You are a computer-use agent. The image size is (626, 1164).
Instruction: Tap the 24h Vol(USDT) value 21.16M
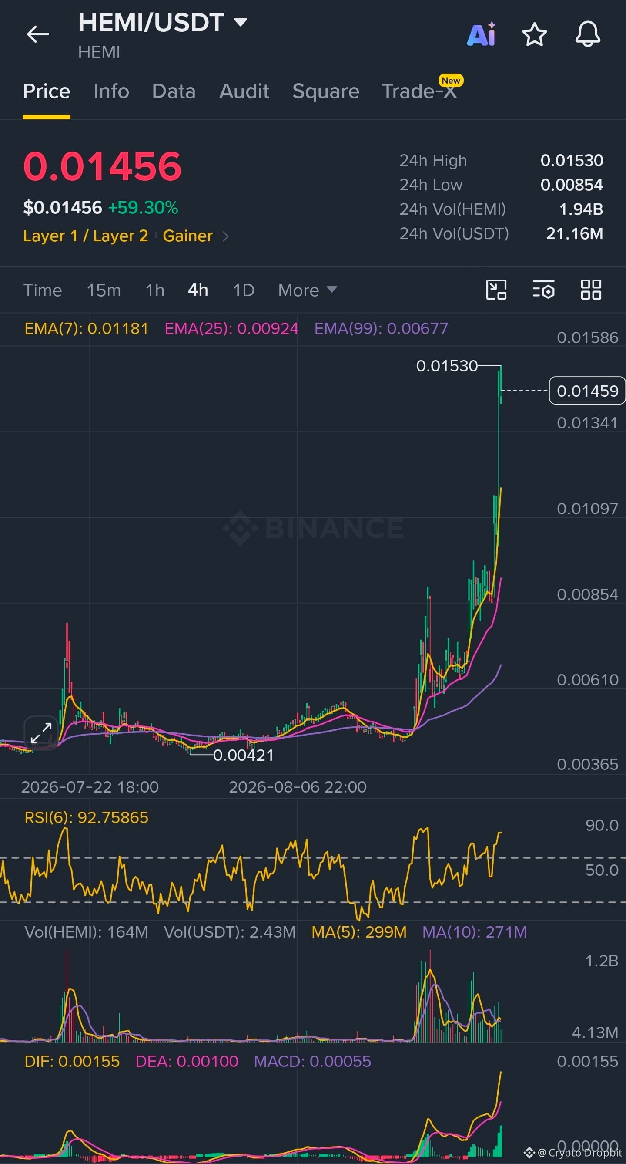pos(575,233)
